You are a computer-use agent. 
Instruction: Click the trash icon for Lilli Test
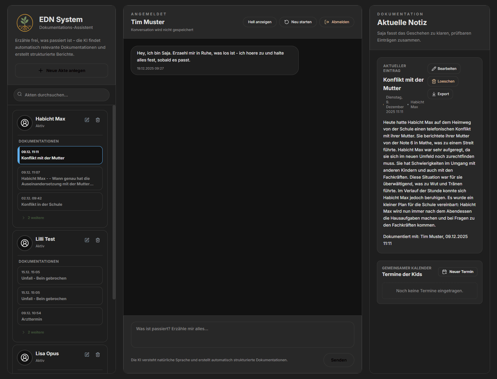tap(98, 240)
